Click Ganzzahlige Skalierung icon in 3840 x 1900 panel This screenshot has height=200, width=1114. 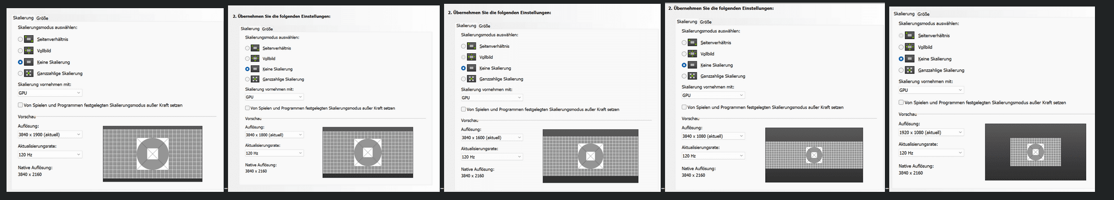click(29, 73)
